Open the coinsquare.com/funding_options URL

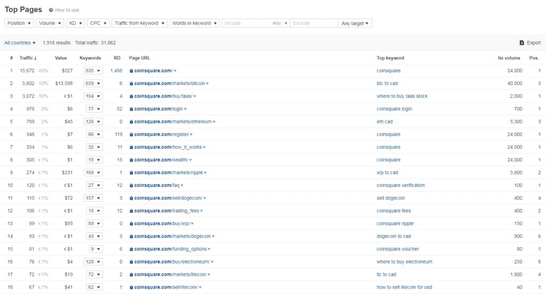click(171, 249)
